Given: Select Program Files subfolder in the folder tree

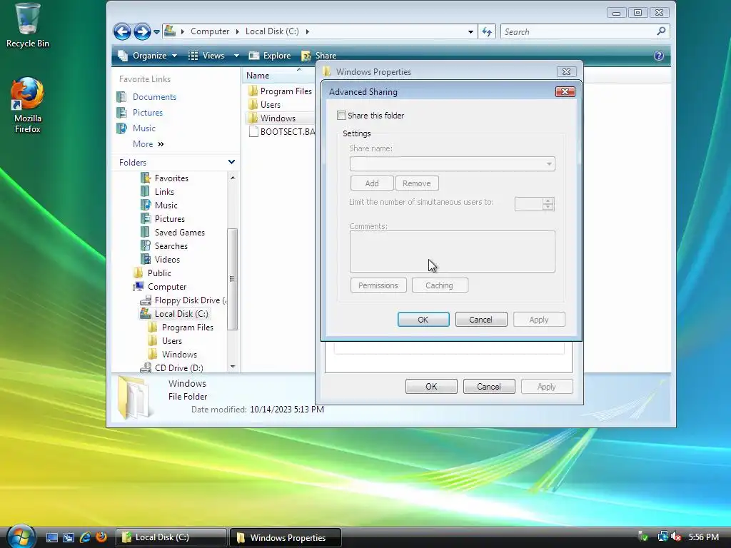Looking at the screenshot, I should (181, 327).
